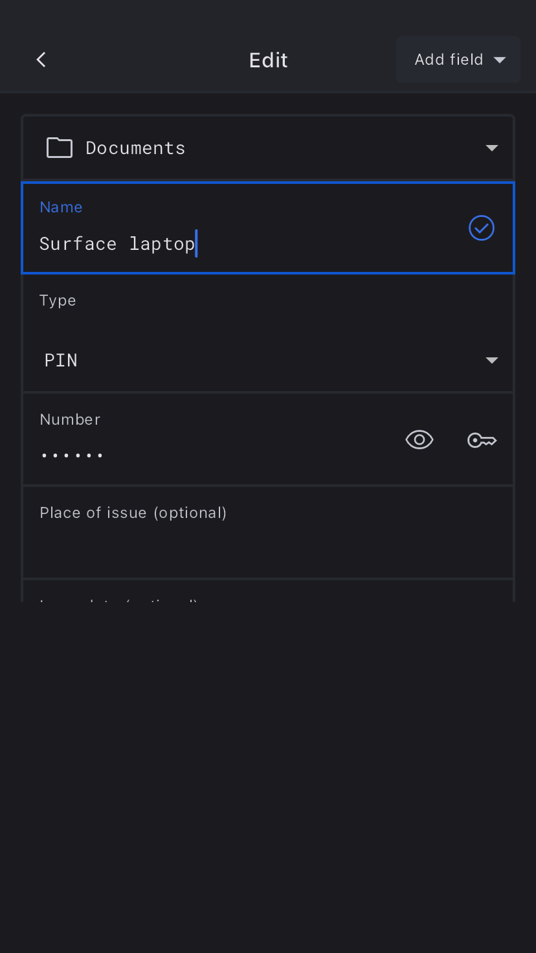
Task: Click the Add field button label
Action: (449, 60)
